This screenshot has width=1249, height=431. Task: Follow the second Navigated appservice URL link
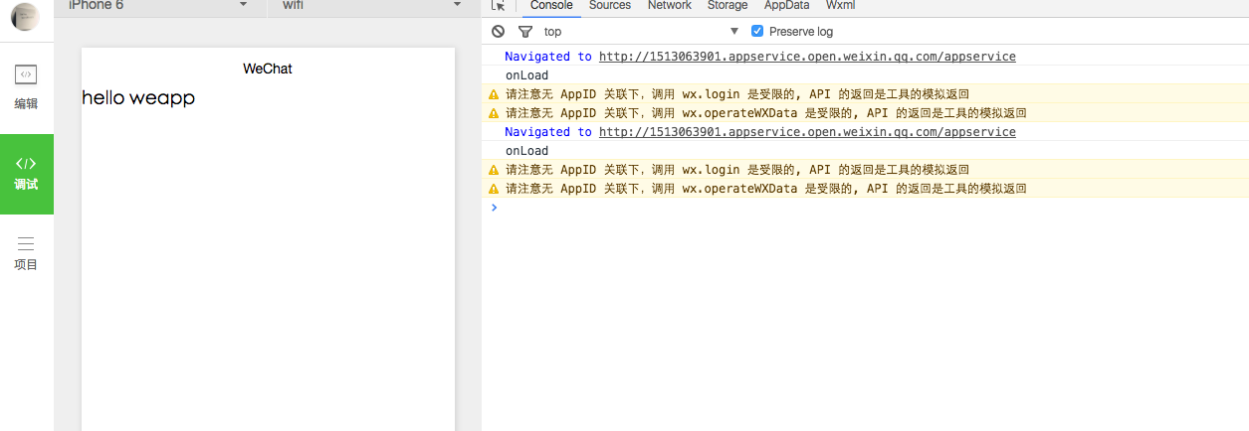(x=806, y=132)
